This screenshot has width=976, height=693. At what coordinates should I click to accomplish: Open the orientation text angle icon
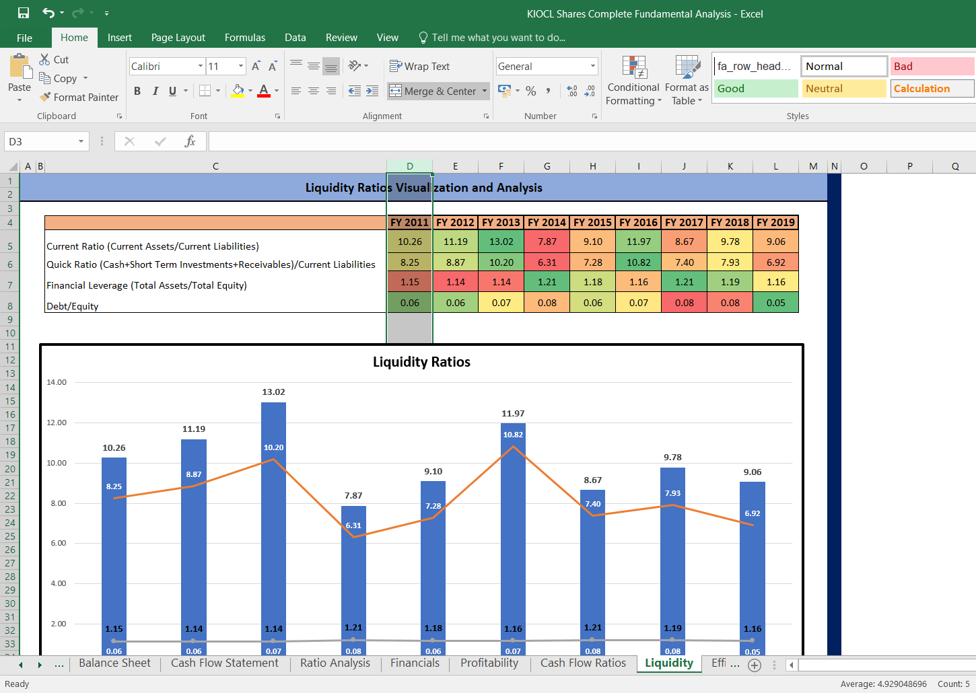(x=355, y=65)
